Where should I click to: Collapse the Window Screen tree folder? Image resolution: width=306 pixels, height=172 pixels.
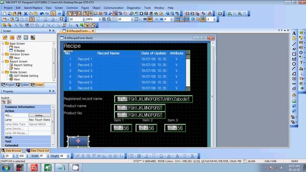pyautogui.click(x=3, y=54)
